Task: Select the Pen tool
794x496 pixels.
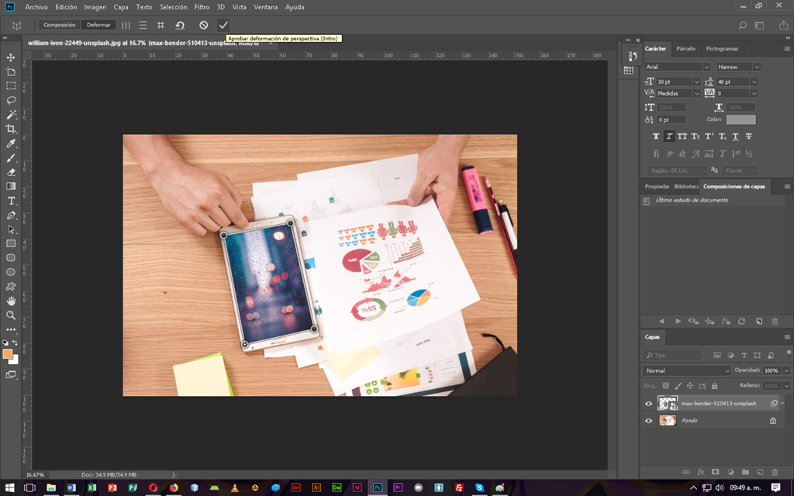Action: [11, 215]
